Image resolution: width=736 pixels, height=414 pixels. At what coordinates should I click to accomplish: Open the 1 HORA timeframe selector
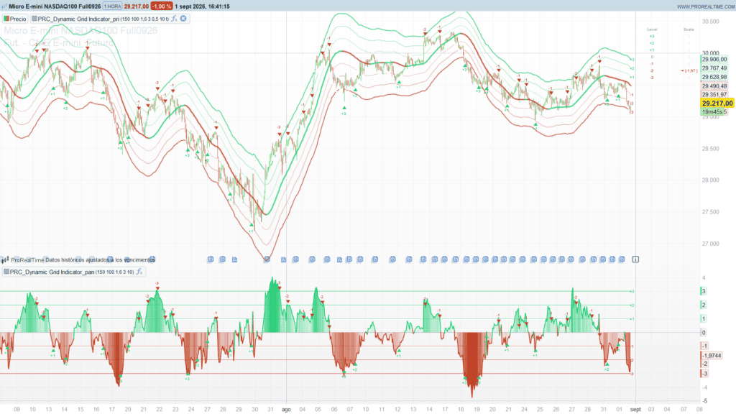pos(112,6)
